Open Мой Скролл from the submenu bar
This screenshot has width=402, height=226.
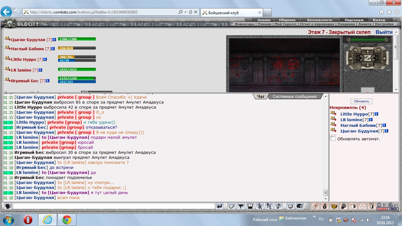(x=285, y=24)
